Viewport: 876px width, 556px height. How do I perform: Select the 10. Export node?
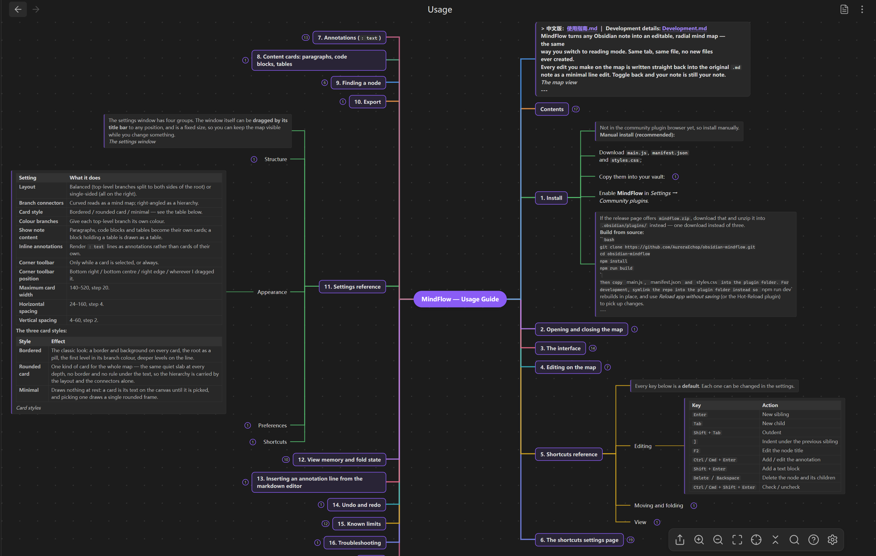click(367, 101)
